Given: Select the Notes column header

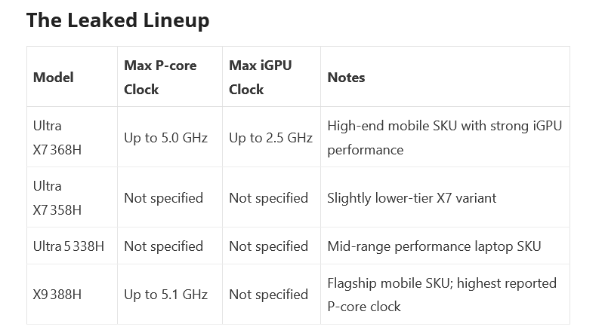Looking at the screenshot, I should click(346, 78).
